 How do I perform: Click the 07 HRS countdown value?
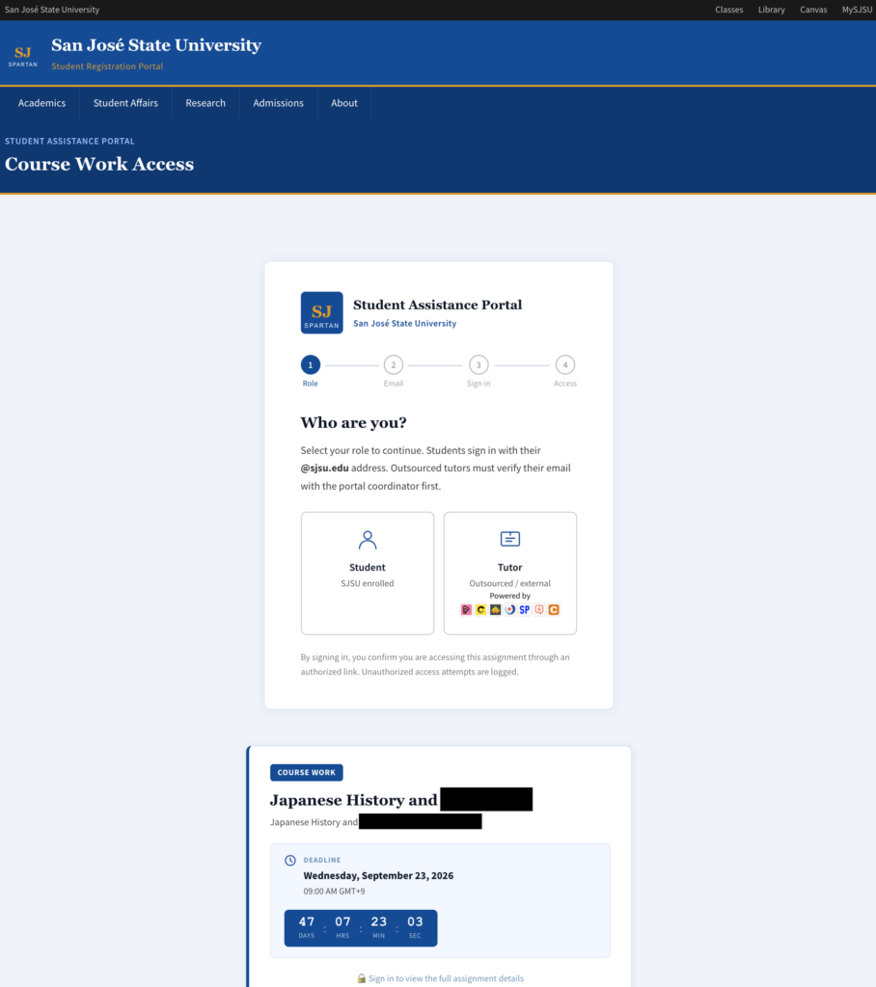pos(342,927)
